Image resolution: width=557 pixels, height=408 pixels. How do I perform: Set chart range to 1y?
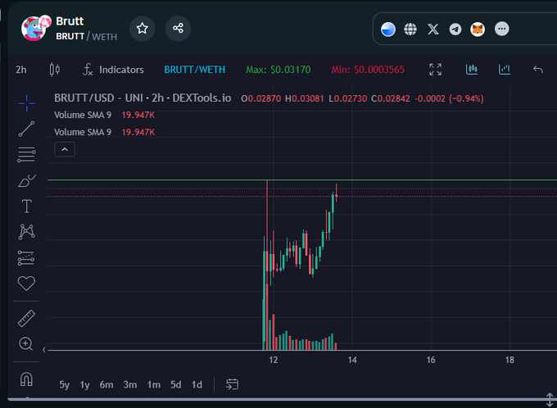pos(84,385)
